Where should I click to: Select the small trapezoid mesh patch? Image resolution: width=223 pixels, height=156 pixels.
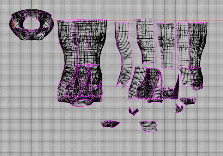(x=149, y=126)
